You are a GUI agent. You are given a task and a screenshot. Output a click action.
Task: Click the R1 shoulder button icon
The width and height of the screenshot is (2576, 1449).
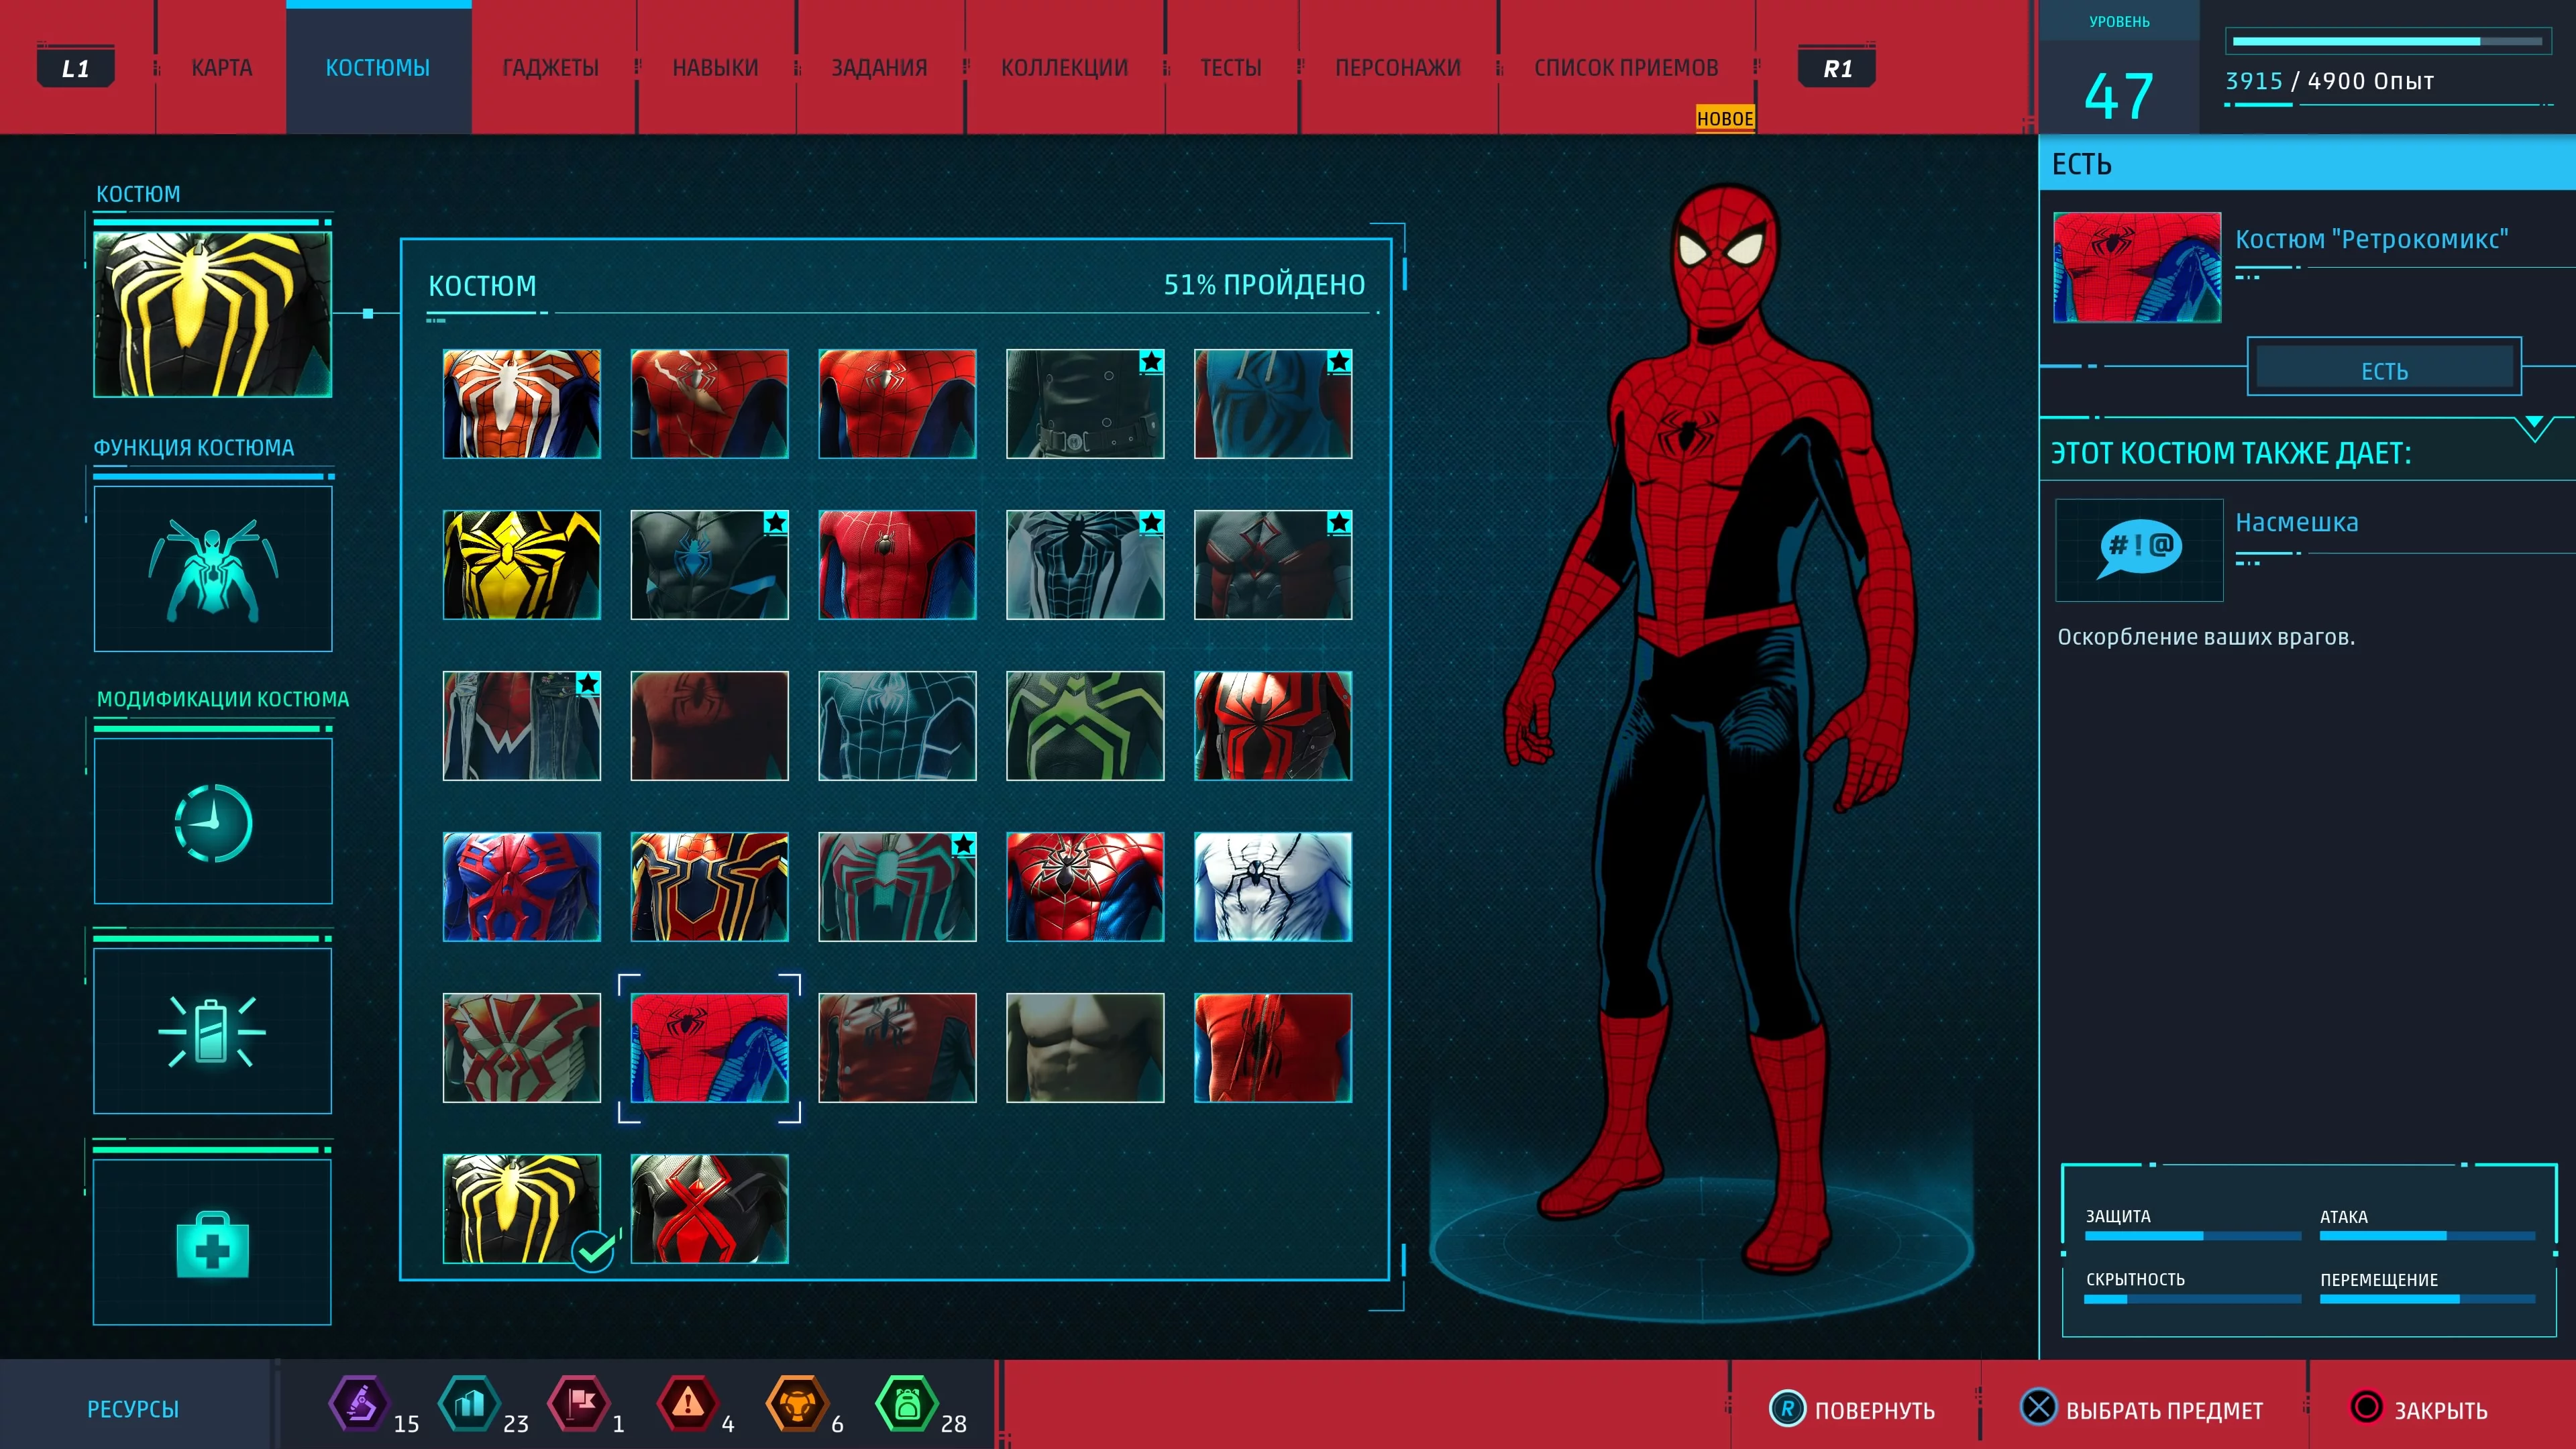tap(1837, 68)
